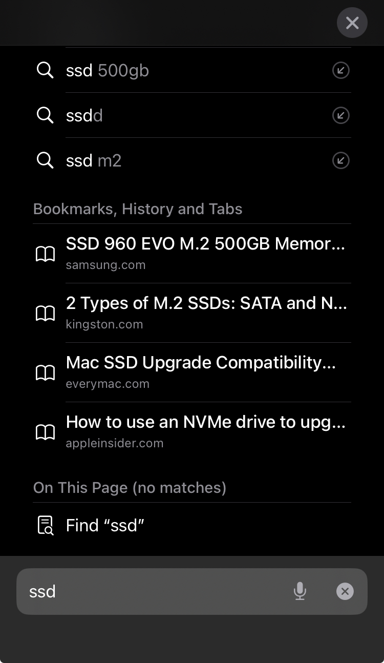Image resolution: width=384 pixels, height=663 pixels.
Task: Click the Find on page icon
Action: click(x=45, y=525)
